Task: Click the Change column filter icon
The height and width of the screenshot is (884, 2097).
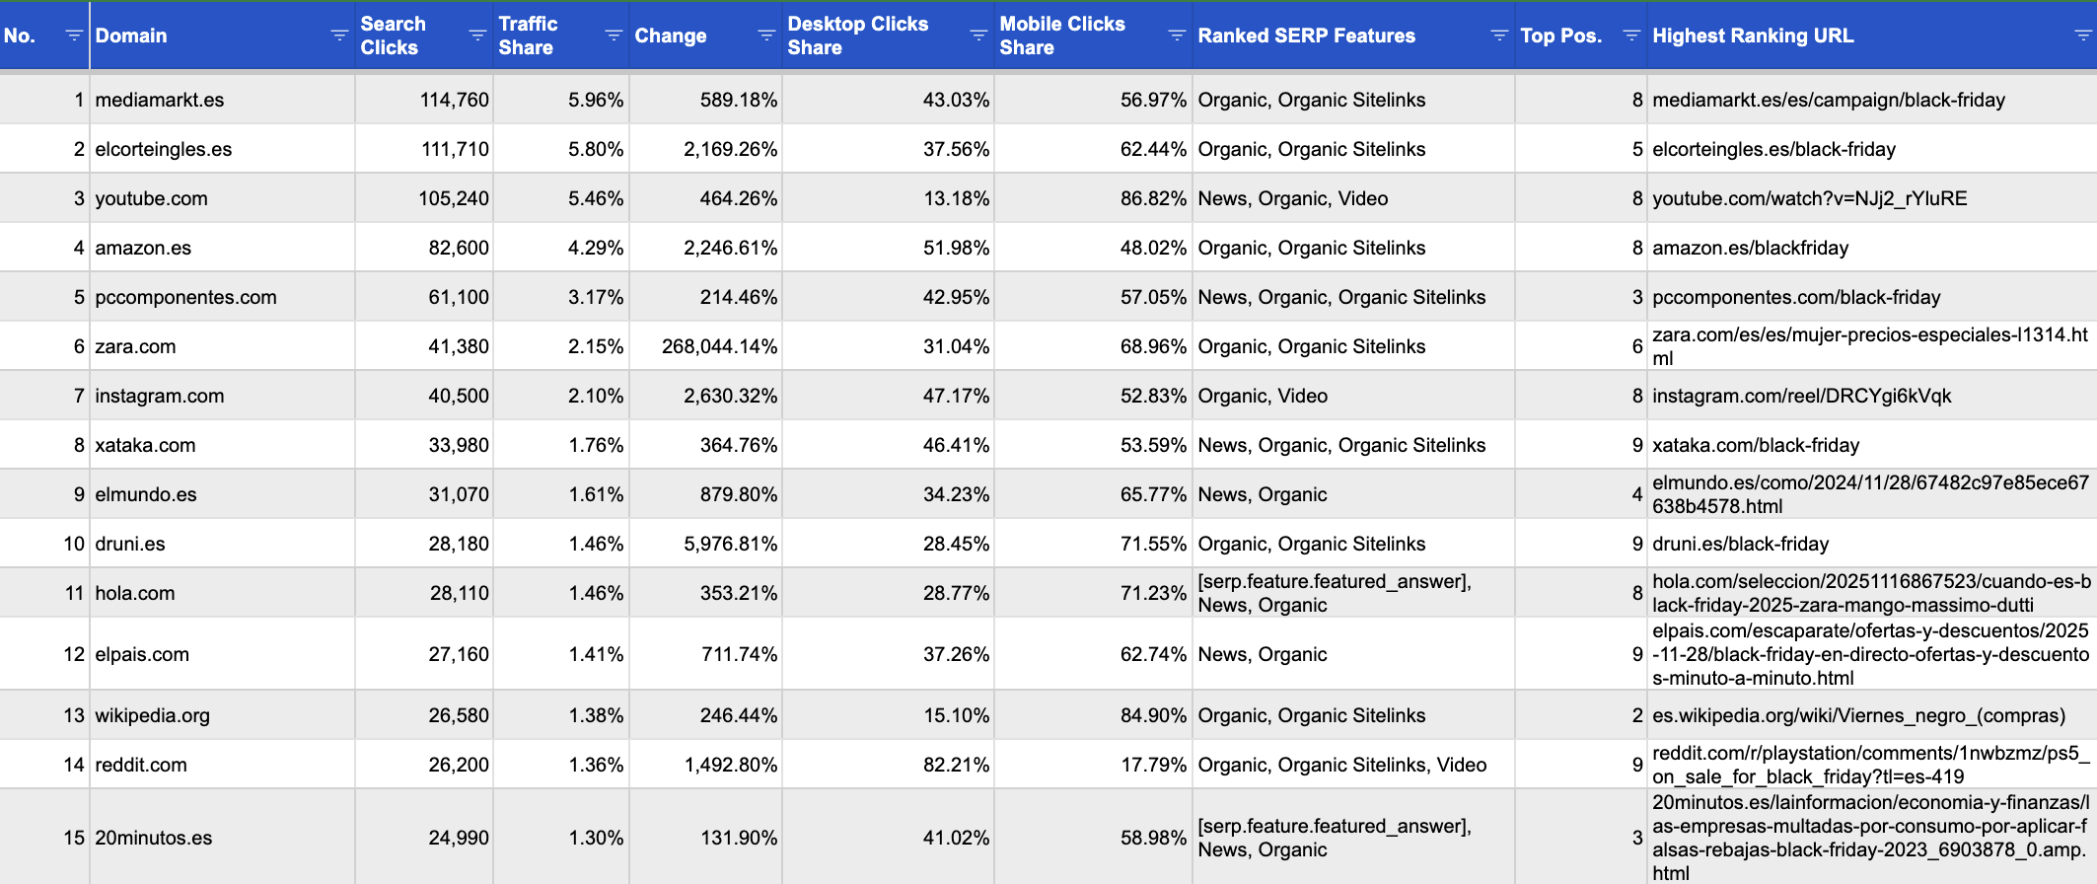Action: point(766,36)
